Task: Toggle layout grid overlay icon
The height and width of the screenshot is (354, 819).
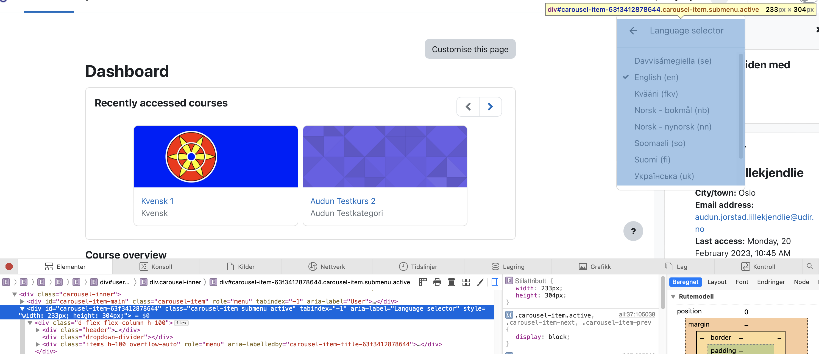Action: click(466, 282)
